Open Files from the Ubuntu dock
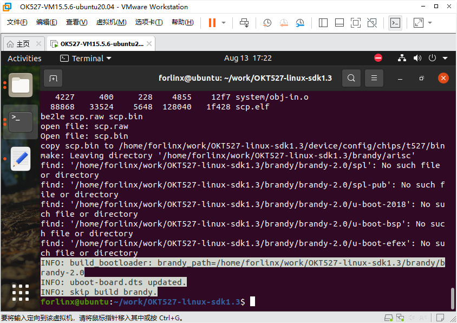Screen dimensions: 457x323 (21, 85)
